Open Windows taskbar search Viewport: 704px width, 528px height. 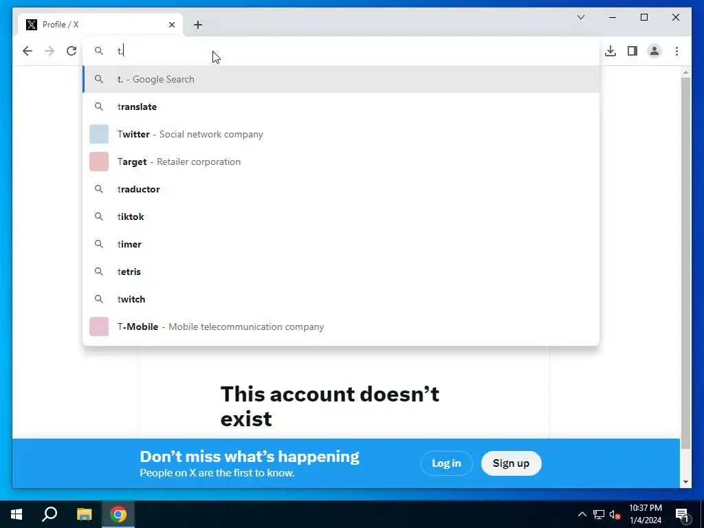click(x=49, y=514)
